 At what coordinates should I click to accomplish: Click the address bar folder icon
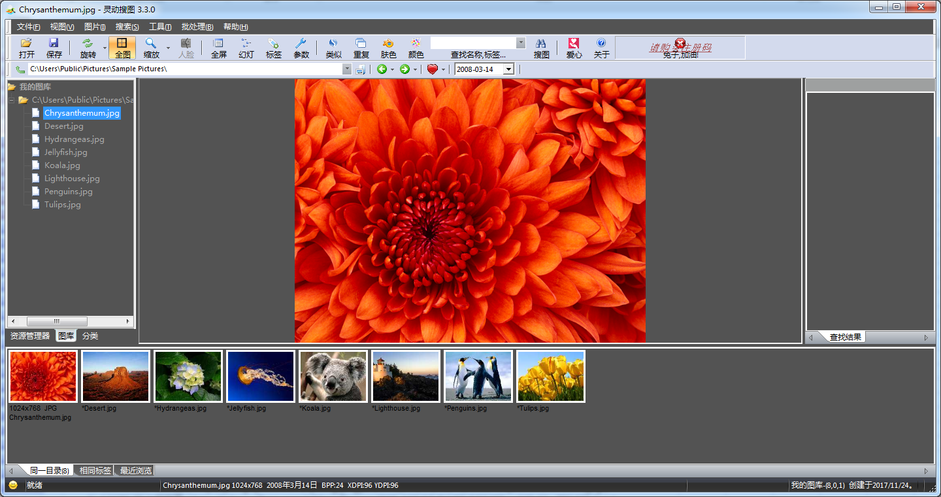[x=20, y=69]
